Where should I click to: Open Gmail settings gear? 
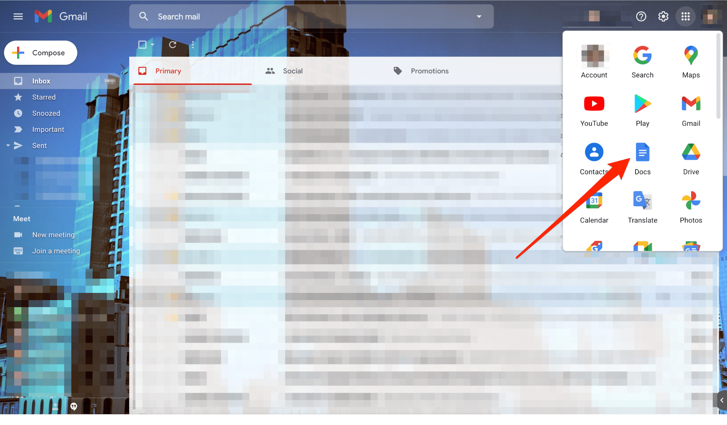pos(664,16)
